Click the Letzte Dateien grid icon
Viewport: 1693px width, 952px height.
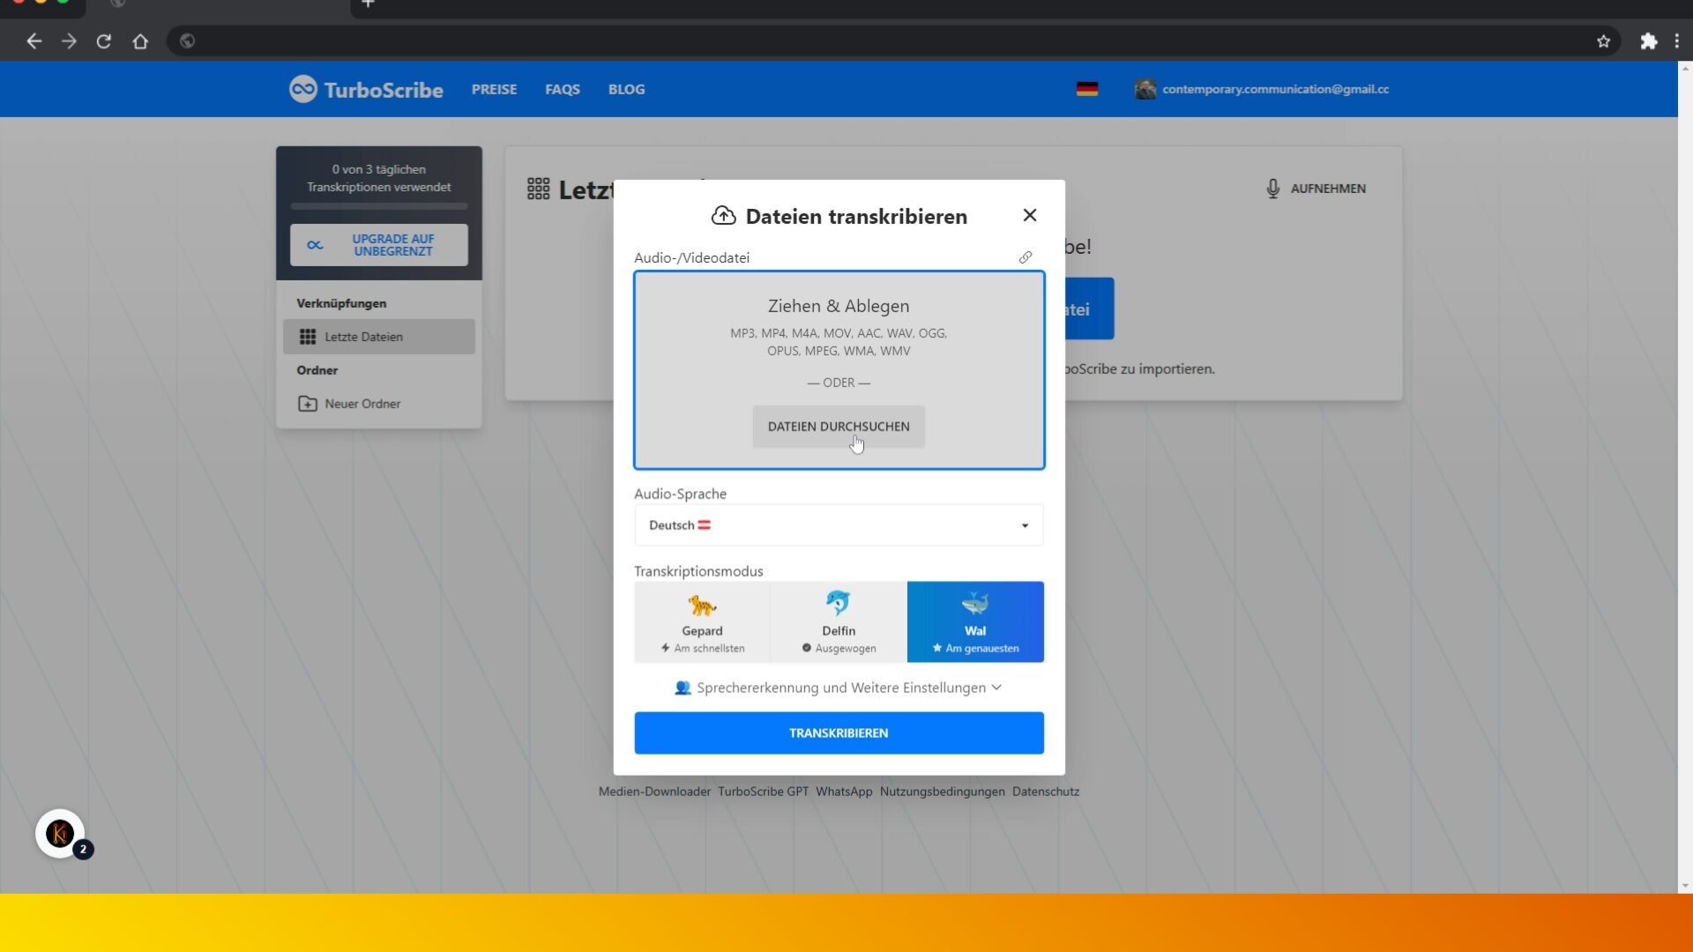tap(308, 337)
